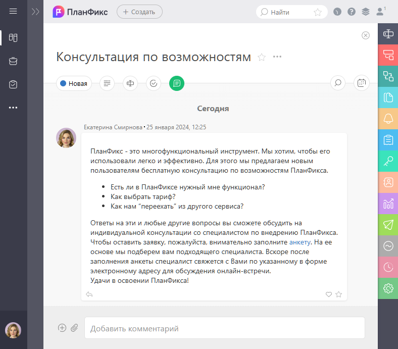Reply to the comment arrow icon
Image resolution: width=398 pixels, height=349 pixels.
(x=89, y=294)
